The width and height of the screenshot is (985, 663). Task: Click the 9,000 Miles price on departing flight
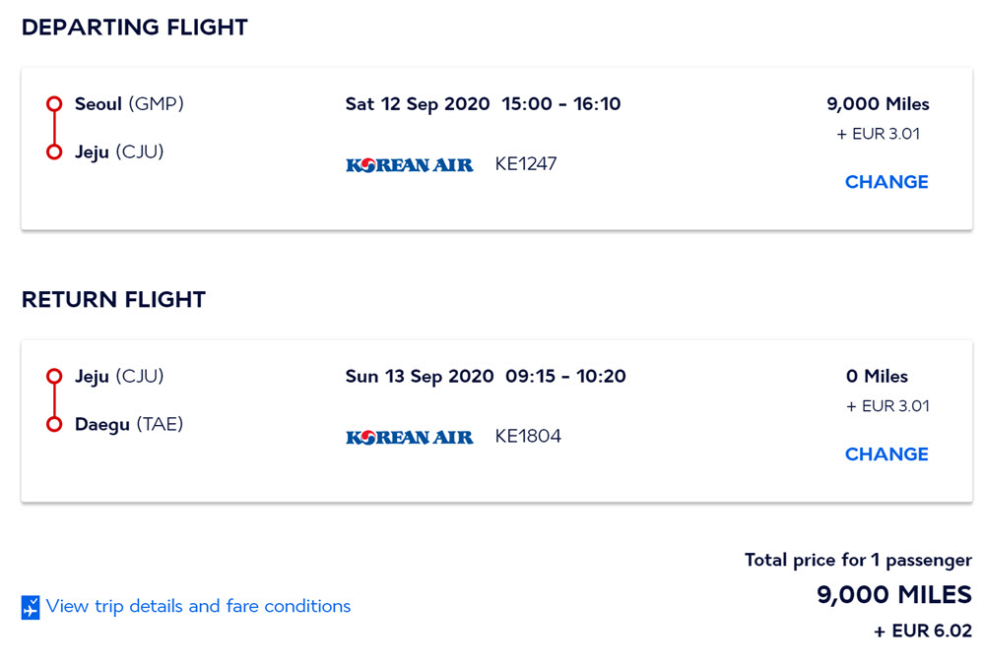[x=878, y=104]
